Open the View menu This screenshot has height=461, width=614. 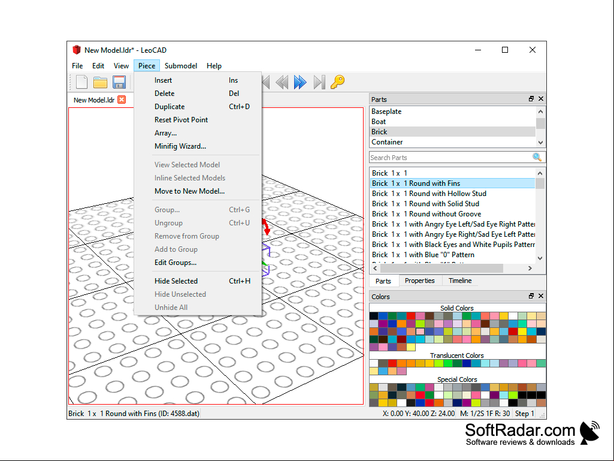pyautogui.click(x=121, y=66)
